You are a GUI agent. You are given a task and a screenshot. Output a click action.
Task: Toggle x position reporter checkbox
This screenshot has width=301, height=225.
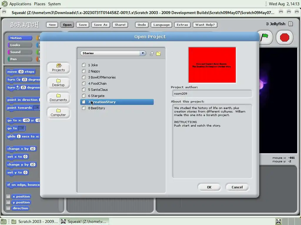[8, 196]
